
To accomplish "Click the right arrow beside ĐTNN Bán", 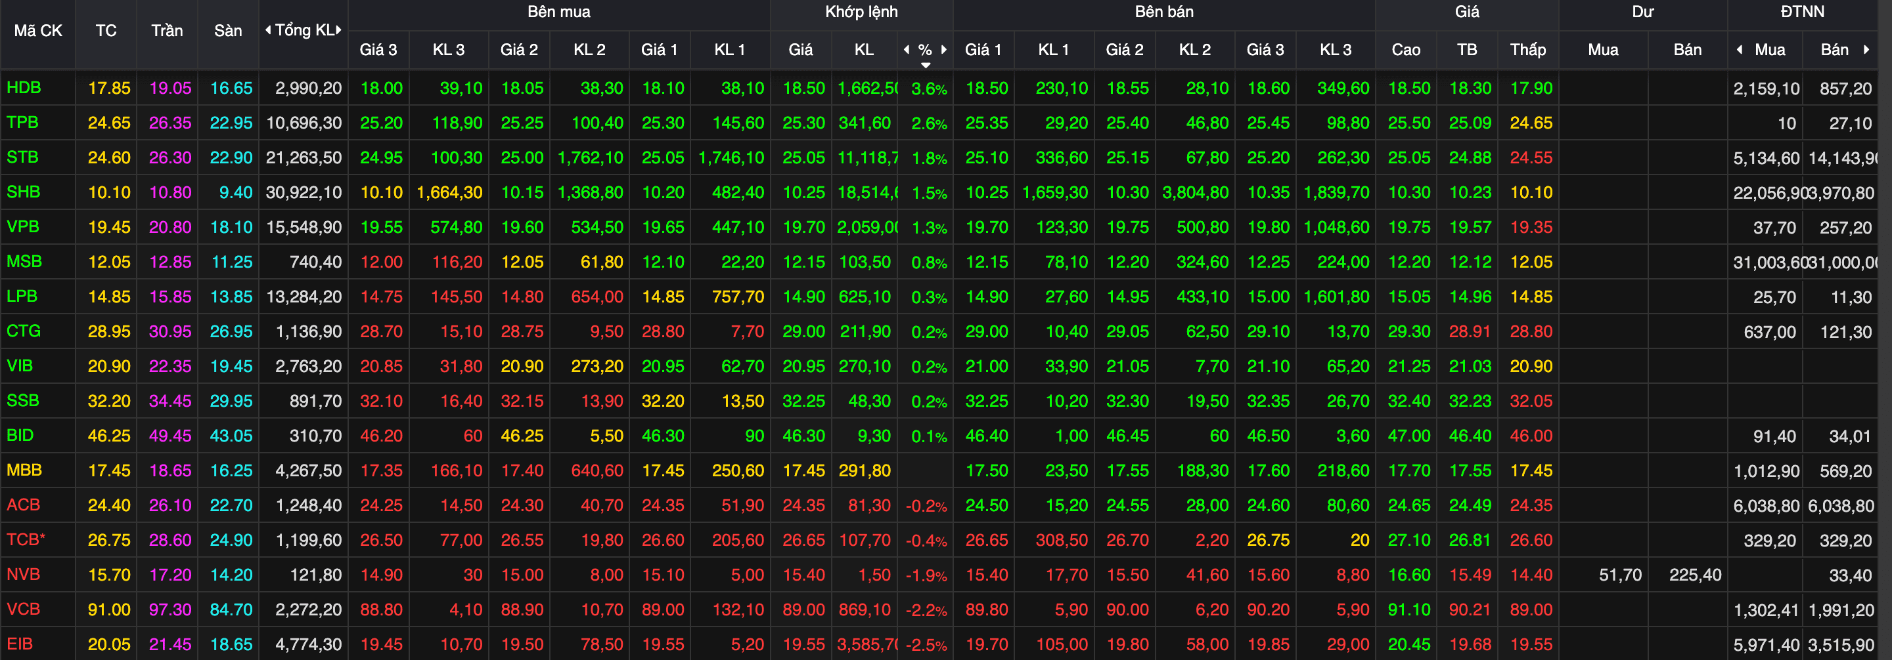I will click(1866, 49).
